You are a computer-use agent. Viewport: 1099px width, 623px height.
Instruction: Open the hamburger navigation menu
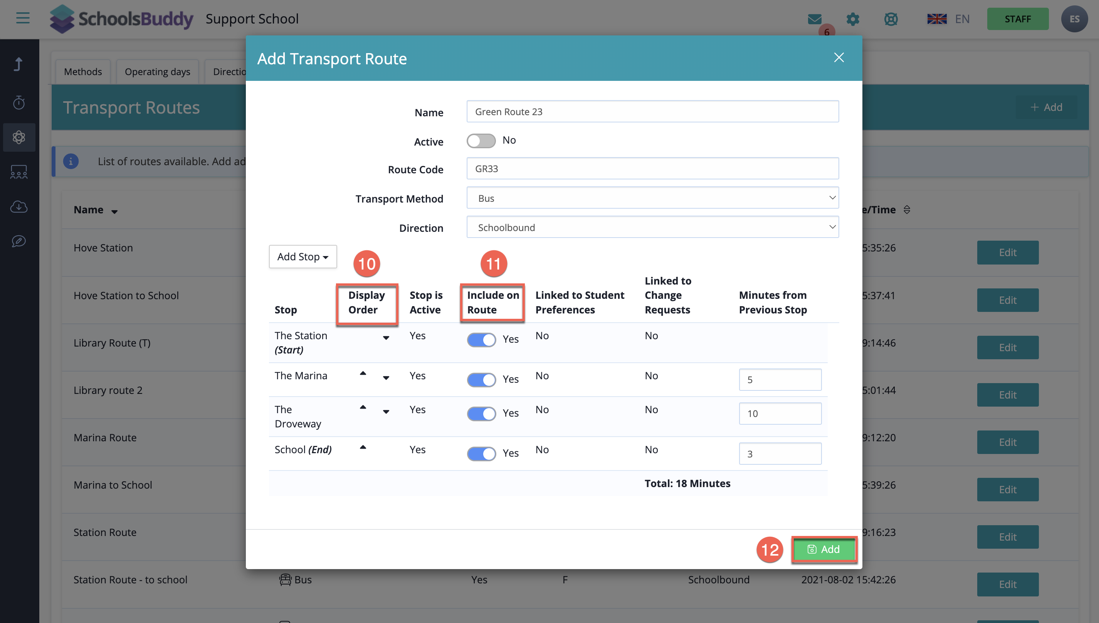click(x=23, y=18)
